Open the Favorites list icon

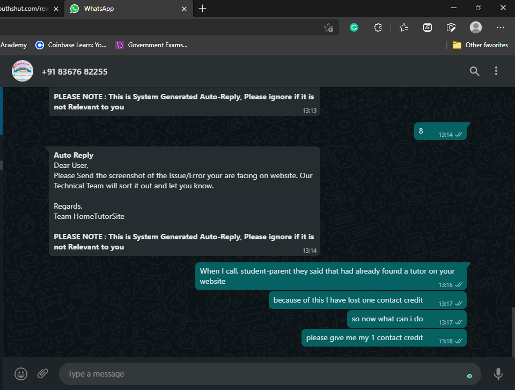(x=404, y=27)
